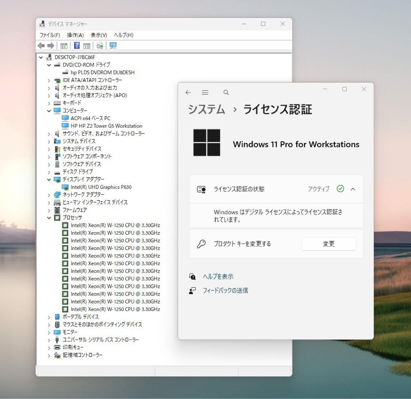Expand the ディスク ドライブ category
This screenshot has height=399, width=411.
(x=49, y=172)
